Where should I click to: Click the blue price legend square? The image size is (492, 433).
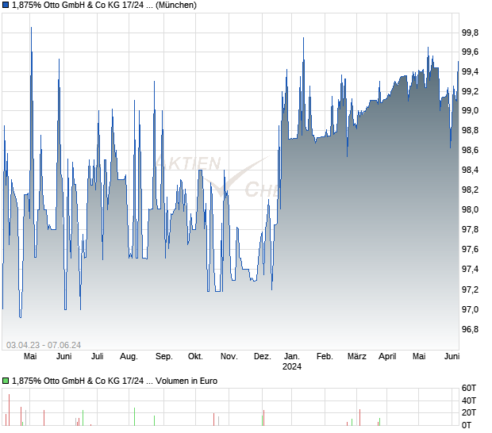(x=6, y=5)
